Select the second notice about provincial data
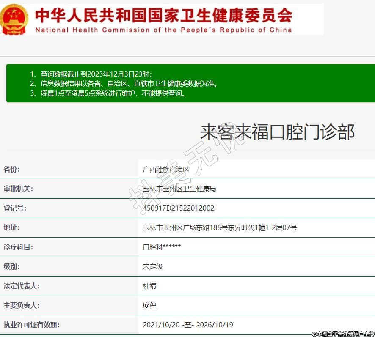This screenshot has width=375, height=337. coord(124,84)
